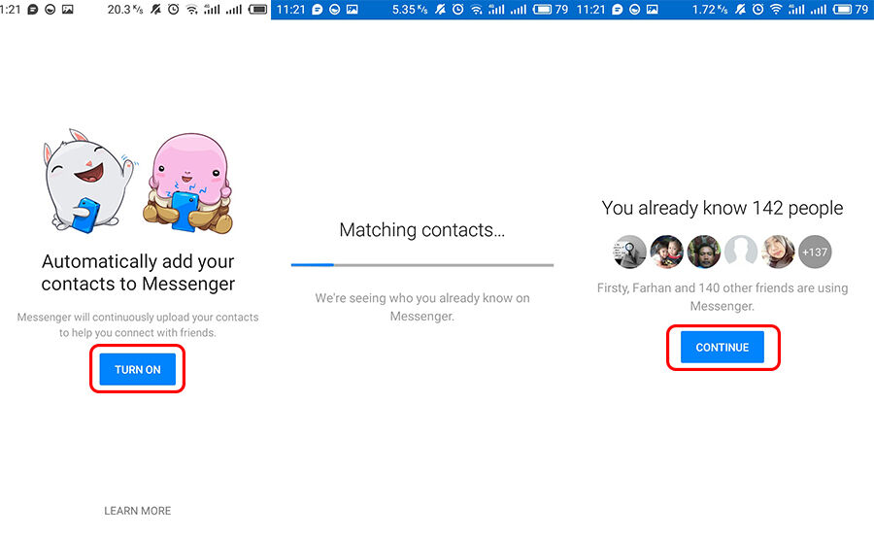Tap alarm clock icon on Matching contacts screen
Viewport: 874px width, 539px height.
click(x=458, y=10)
